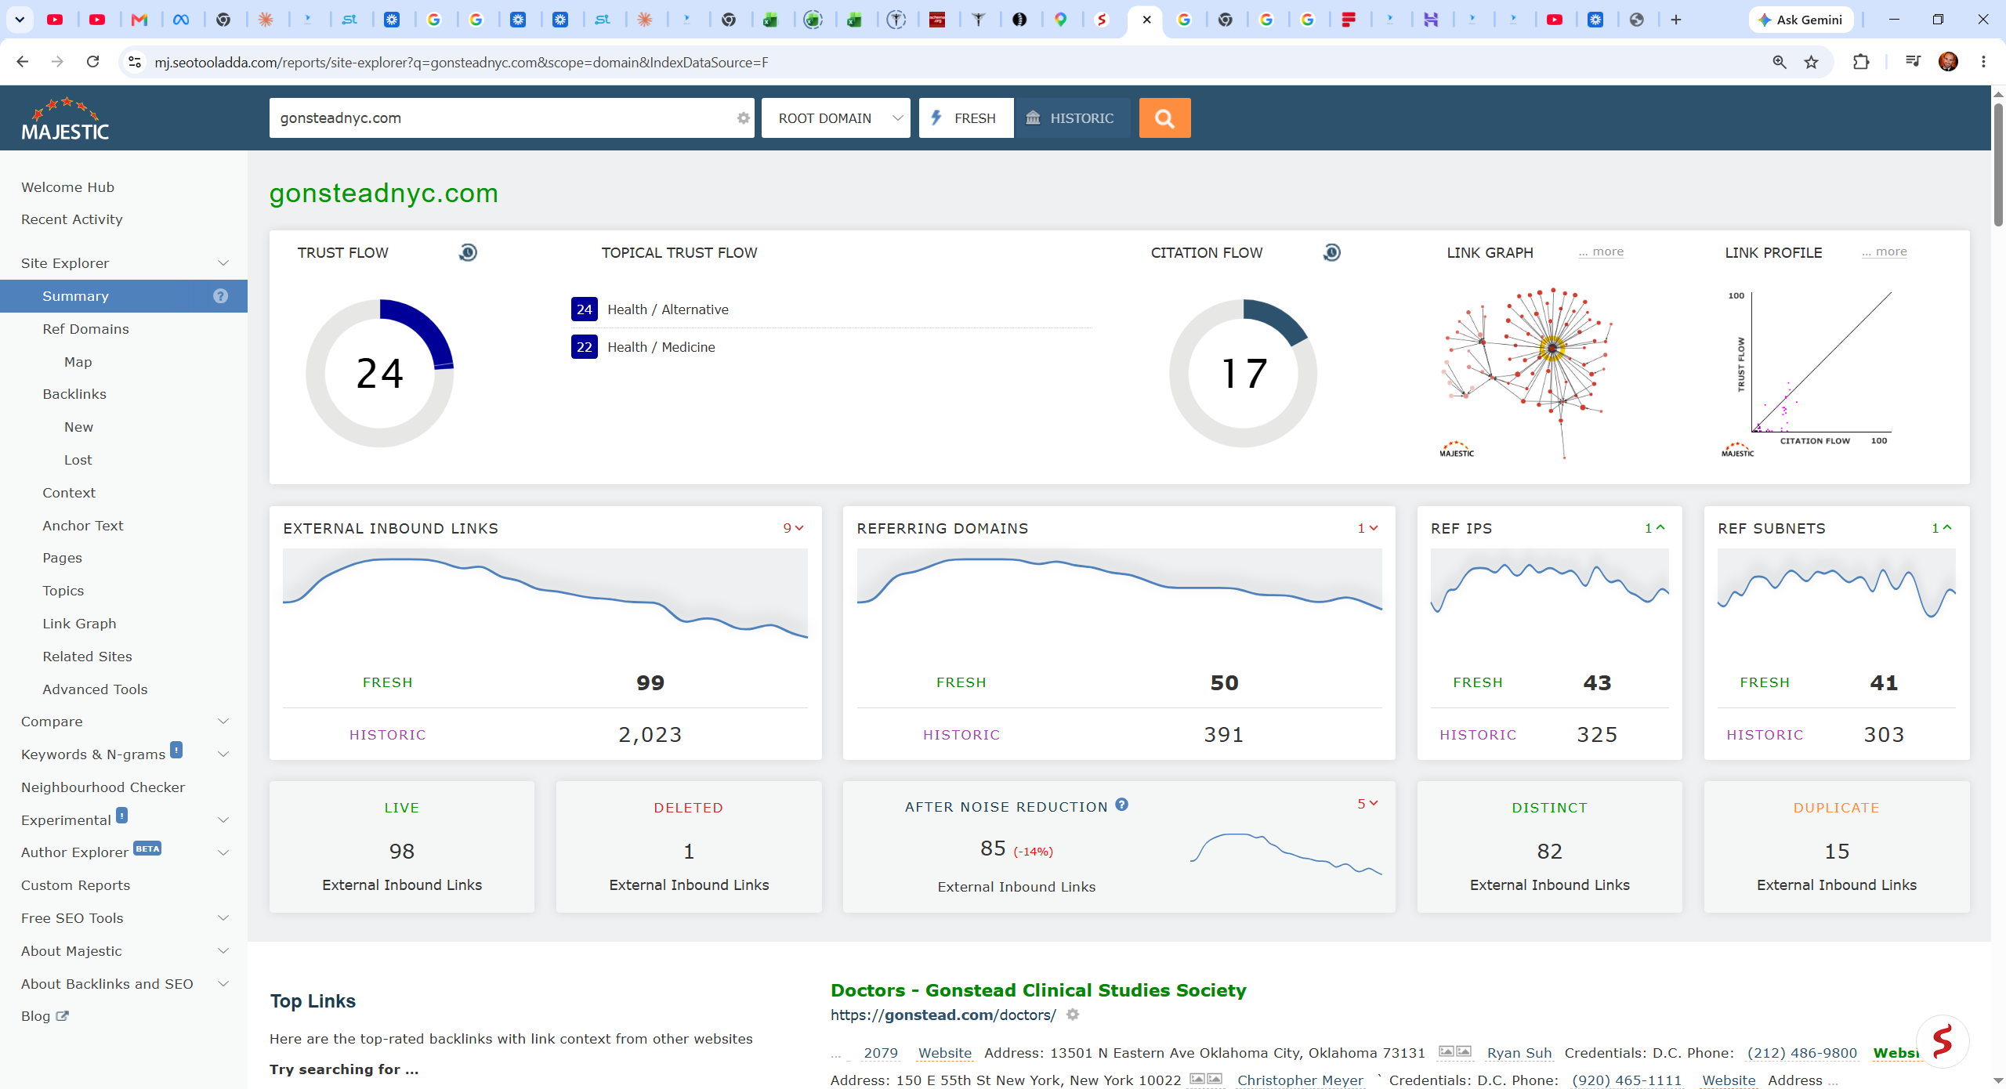Close the active browser tab

pyautogui.click(x=1146, y=20)
